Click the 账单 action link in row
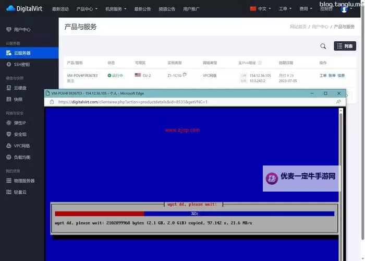This screenshot has height=261, width=365. (332, 76)
